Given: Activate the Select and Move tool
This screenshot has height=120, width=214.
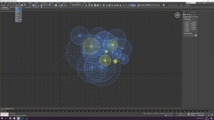Looking at the screenshot, I should pyautogui.click(x=33, y=5).
